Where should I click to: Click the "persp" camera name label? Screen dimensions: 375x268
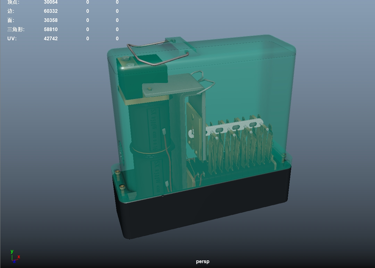(203, 262)
